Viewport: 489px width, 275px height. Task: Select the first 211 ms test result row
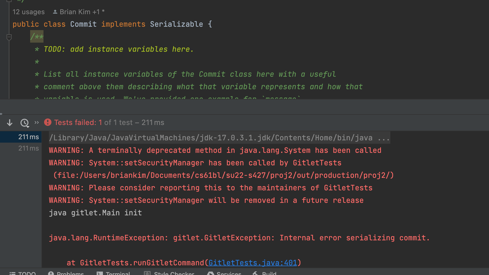28,137
